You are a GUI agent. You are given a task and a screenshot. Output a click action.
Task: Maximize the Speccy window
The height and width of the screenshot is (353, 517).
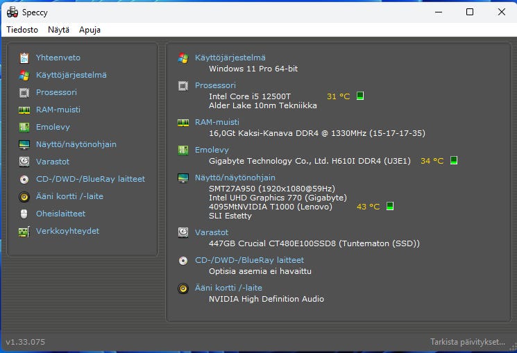tap(470, 12)
